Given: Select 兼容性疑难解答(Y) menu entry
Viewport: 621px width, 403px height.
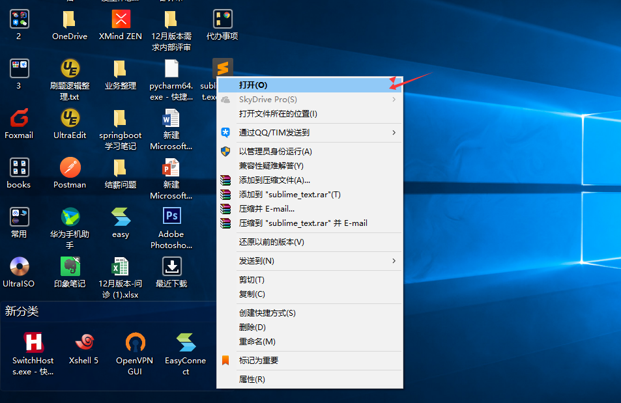Looking at the screenshot, I should pos(310,166).
